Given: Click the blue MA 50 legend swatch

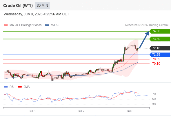Looking at the screenshot, I should click(47, 25).
